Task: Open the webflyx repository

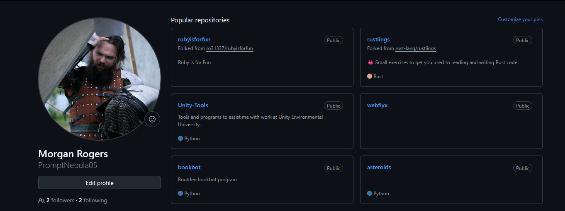Action: 377,105
